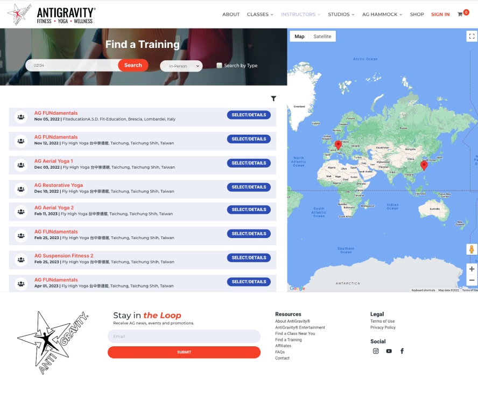Click the red map pin over Europe
The height and width of the screenshot is (398, 478).
[338, 145]
